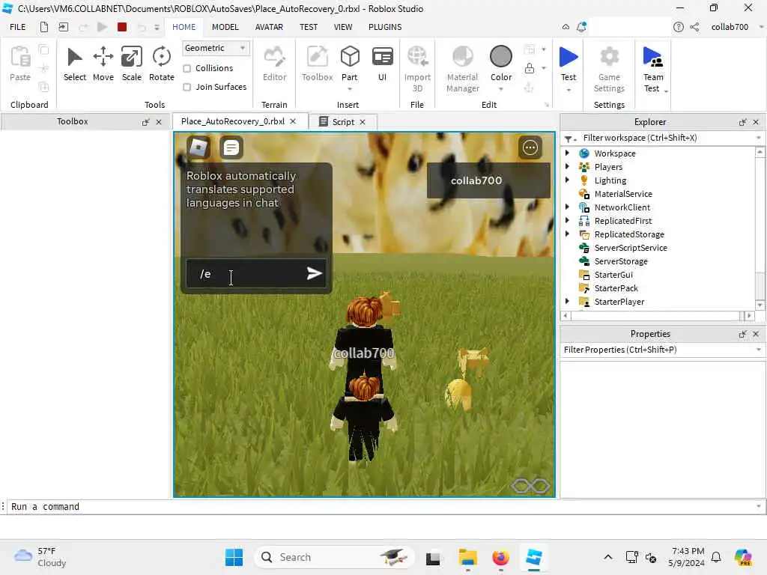This screenshot has height=575, width=767.
Task: Open the Color dropdown arrow
Action: click(x=501, y=89)
